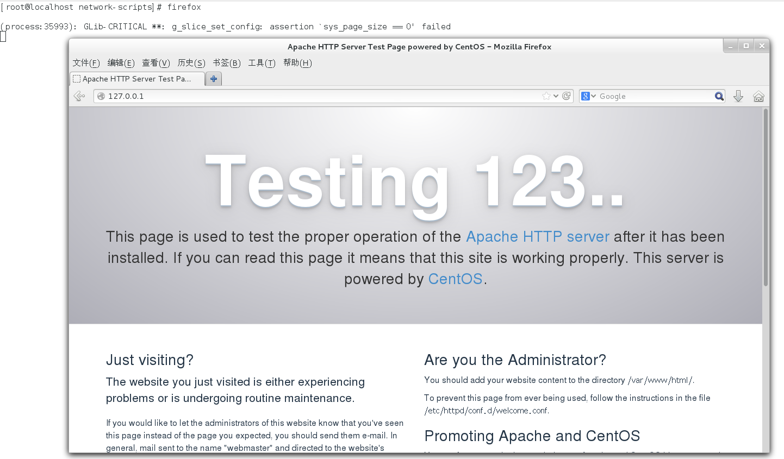Open the 工具(T) menu
This screenshot has width=784, height=459.
tap(262, 63)
